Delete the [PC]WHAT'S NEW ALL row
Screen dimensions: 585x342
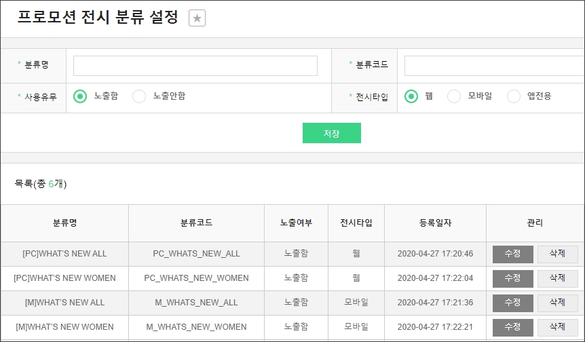click(557, 254)
